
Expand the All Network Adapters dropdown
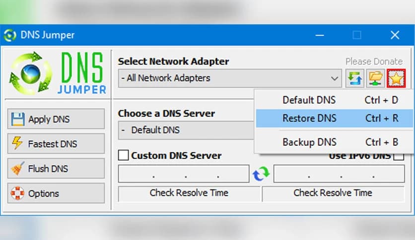pyautogui.click(x=230, y=78)
